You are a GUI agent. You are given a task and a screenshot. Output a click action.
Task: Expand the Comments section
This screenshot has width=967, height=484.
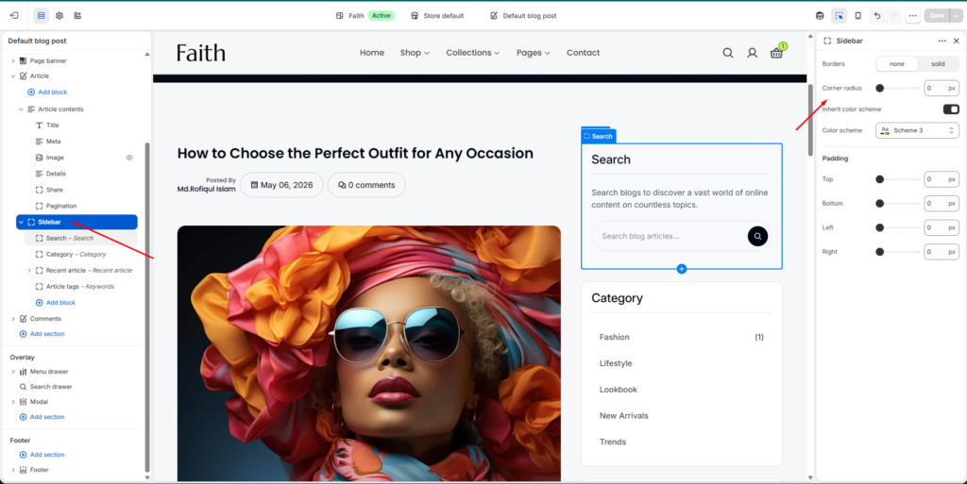pos(13,319)
